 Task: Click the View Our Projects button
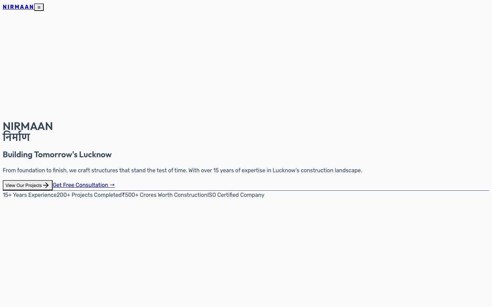point(28,185)
